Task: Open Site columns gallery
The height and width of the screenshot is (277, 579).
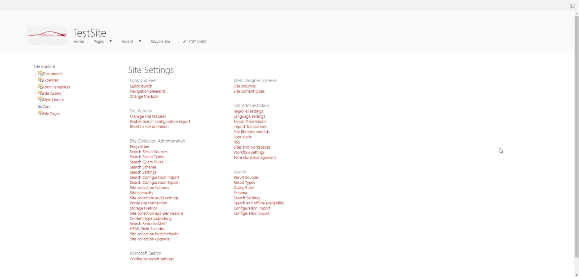Action: click(244, 86)
